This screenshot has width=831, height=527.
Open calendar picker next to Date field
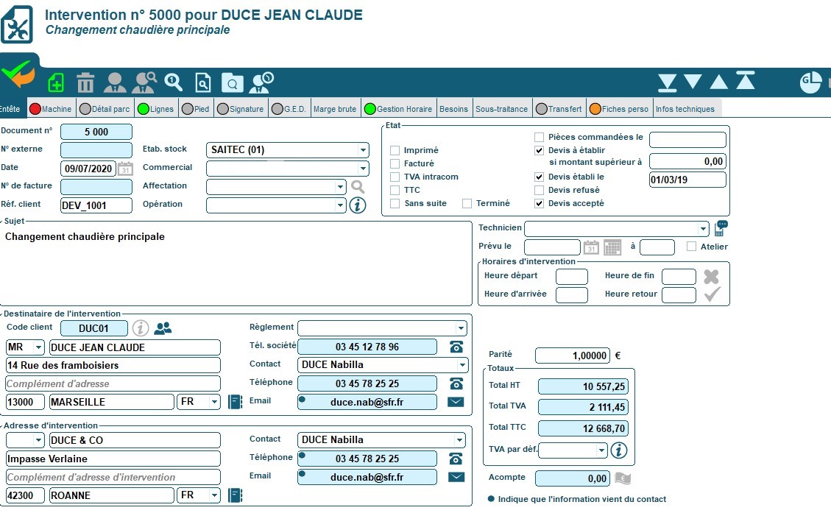pyautogui.click(x=125, y=169)
